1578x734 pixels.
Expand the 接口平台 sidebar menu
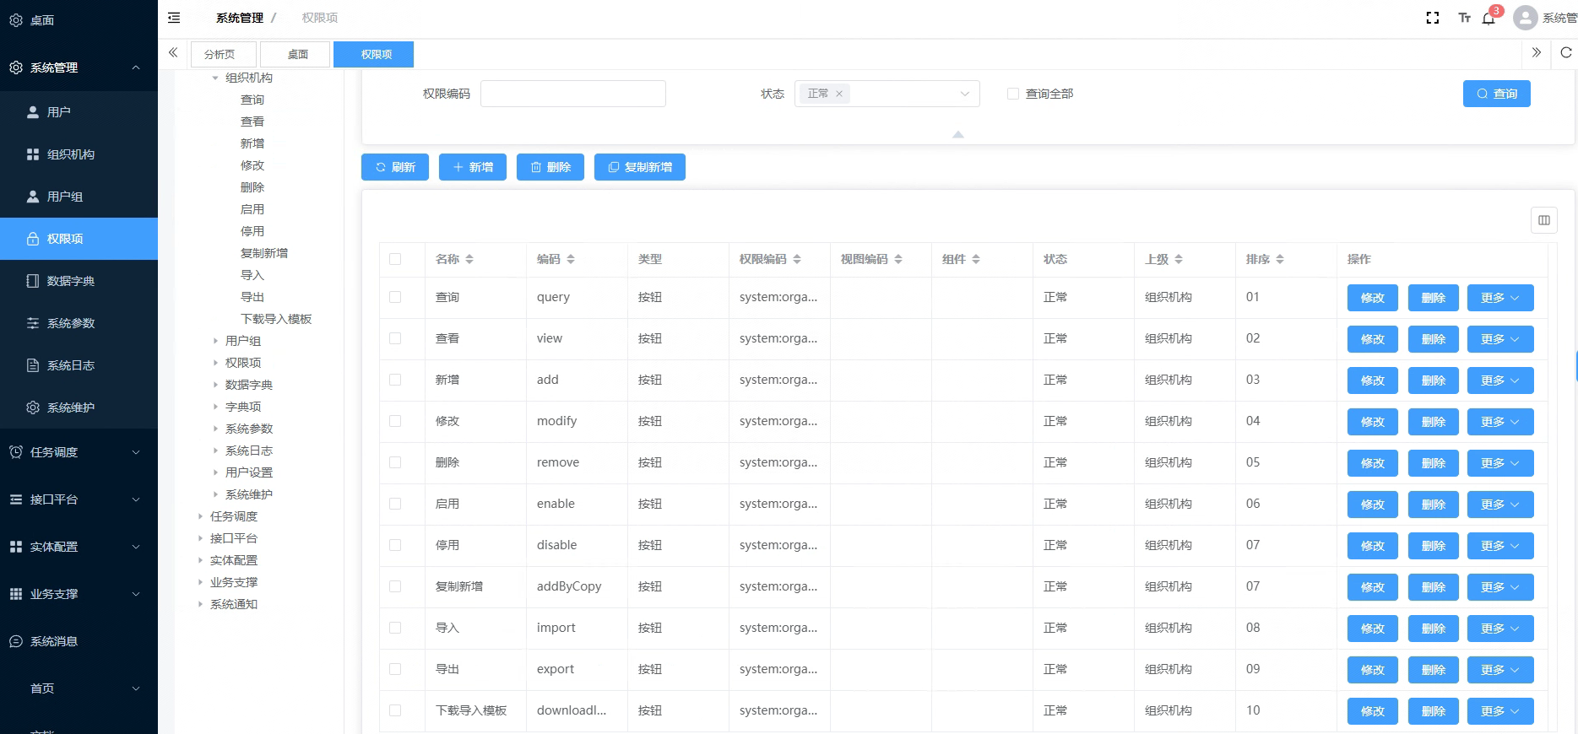click(x=79, y=499)
